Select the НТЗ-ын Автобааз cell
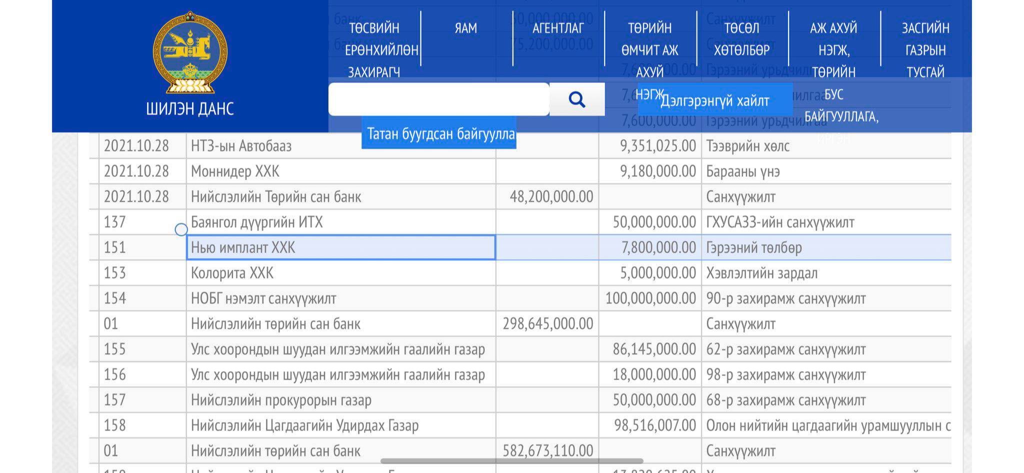Screen dimensions: 1024x473 (341, 146)
